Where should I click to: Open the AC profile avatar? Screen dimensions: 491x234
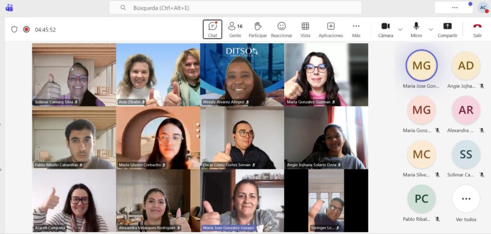[x=483, y=8]
